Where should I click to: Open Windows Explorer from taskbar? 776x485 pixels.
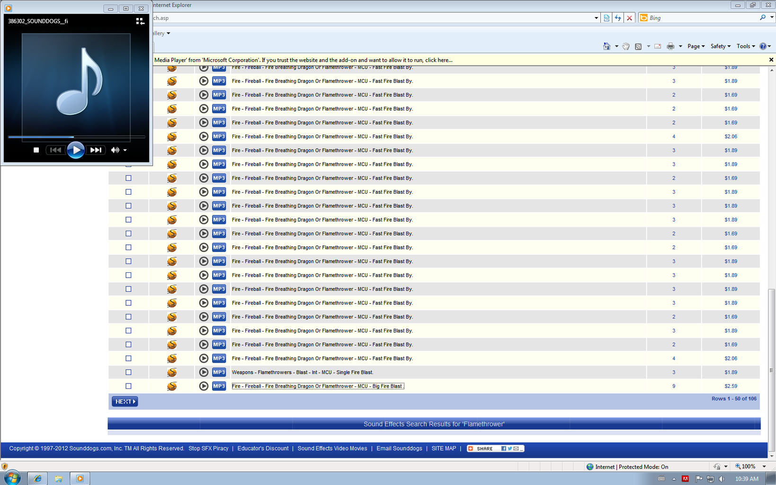58,479
